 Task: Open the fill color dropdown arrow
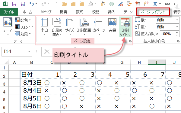[x=95, y=4]
